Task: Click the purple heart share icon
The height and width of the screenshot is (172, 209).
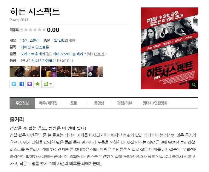Action: click(x=30, y=84)
